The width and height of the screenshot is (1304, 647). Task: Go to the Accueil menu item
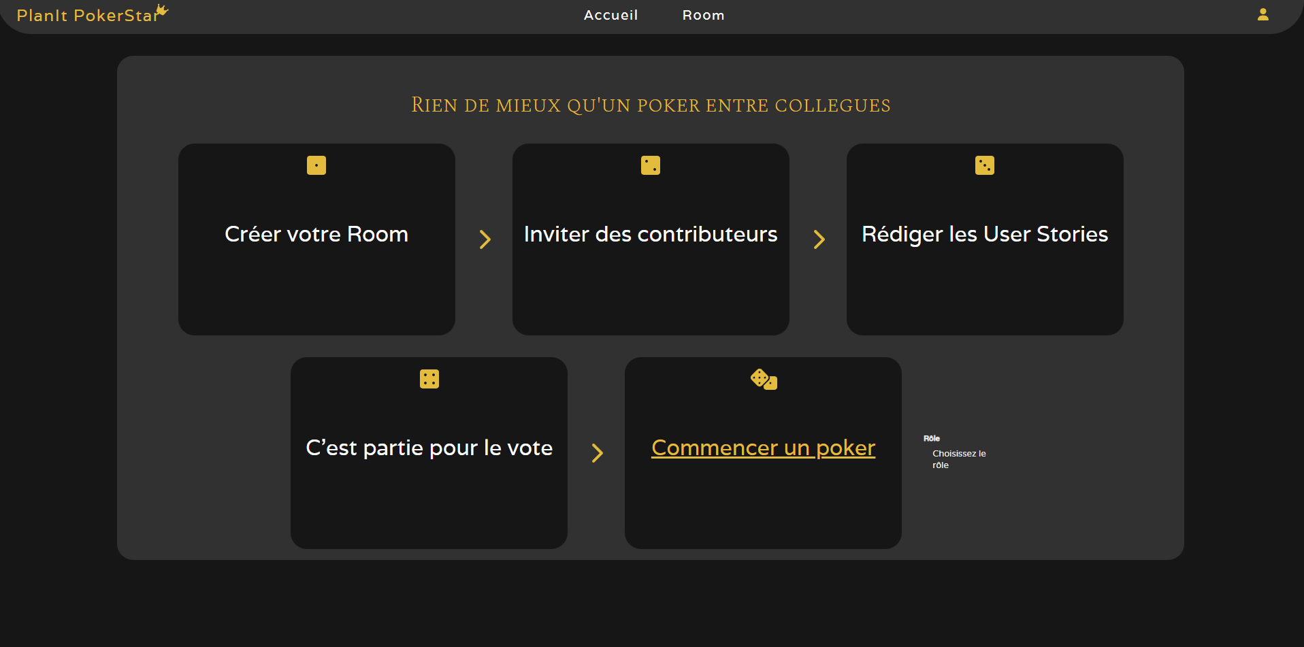pyautogui.click(x=611, y=15)
